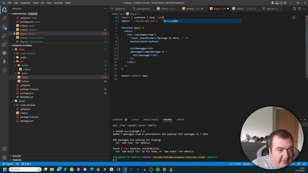Screen dimensions: 308x173
Task: Open Spotify from the taskbar
Action: pyautogui.click(x=158, y=170)
